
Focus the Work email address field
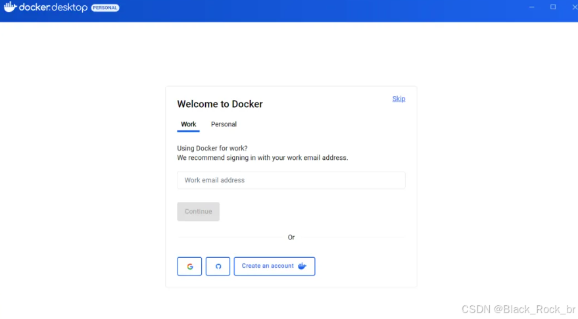click(291, 180)
